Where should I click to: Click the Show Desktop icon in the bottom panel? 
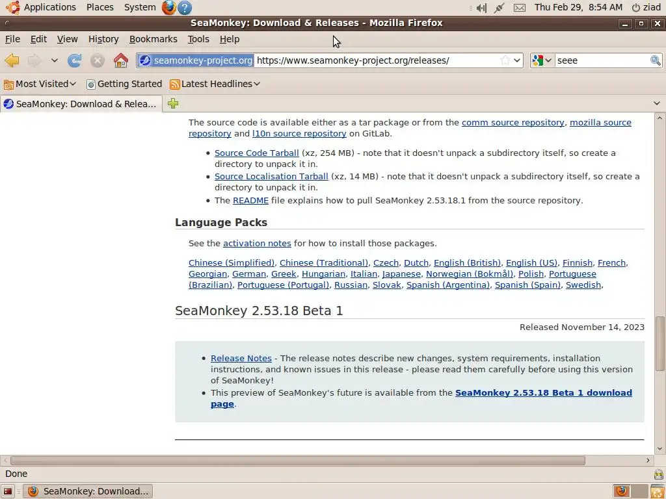click(8, 491)
